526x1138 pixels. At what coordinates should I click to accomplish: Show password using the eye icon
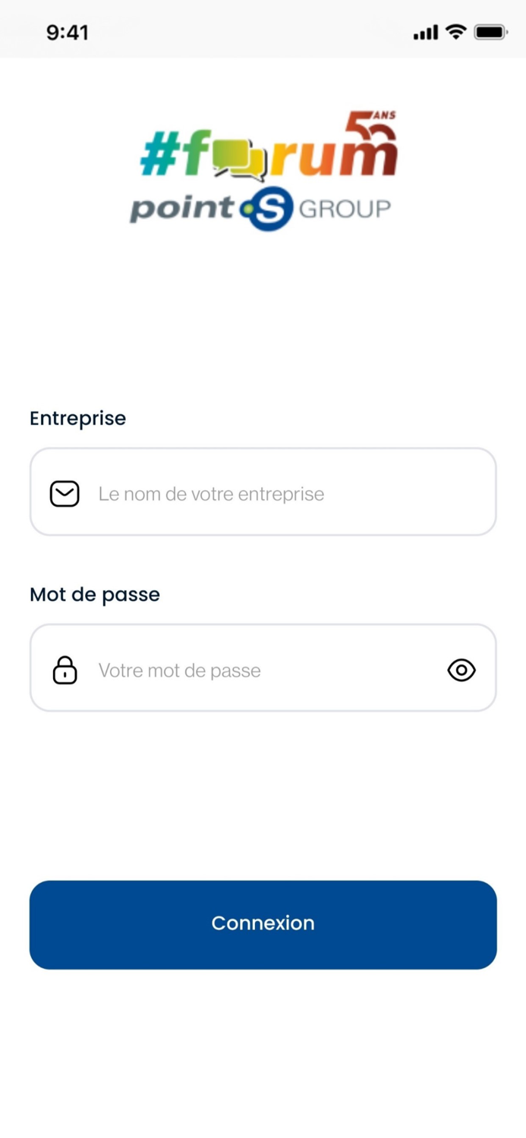461,670
